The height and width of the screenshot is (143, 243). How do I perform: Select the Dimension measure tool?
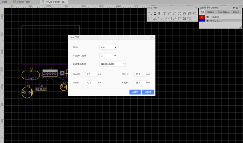coord(175,19)
